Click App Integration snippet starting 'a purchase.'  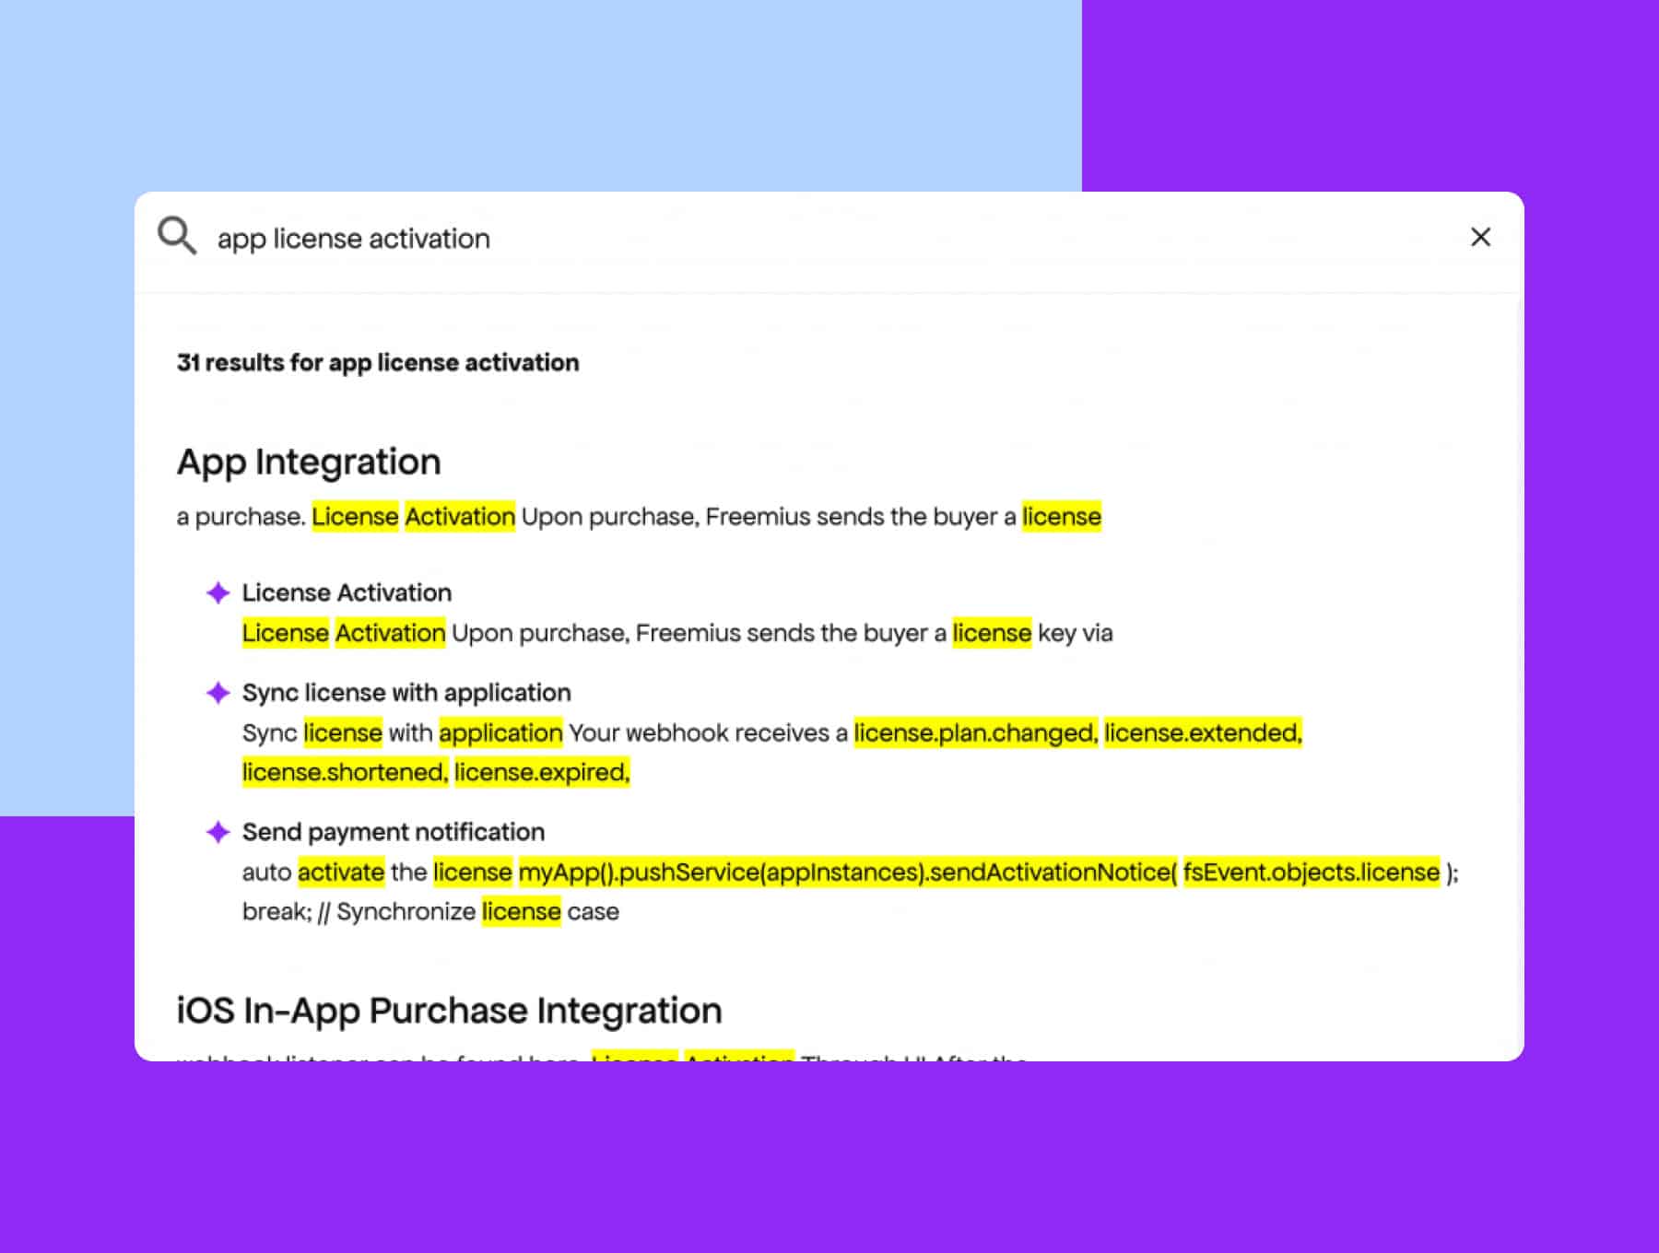tap(638, 517)
